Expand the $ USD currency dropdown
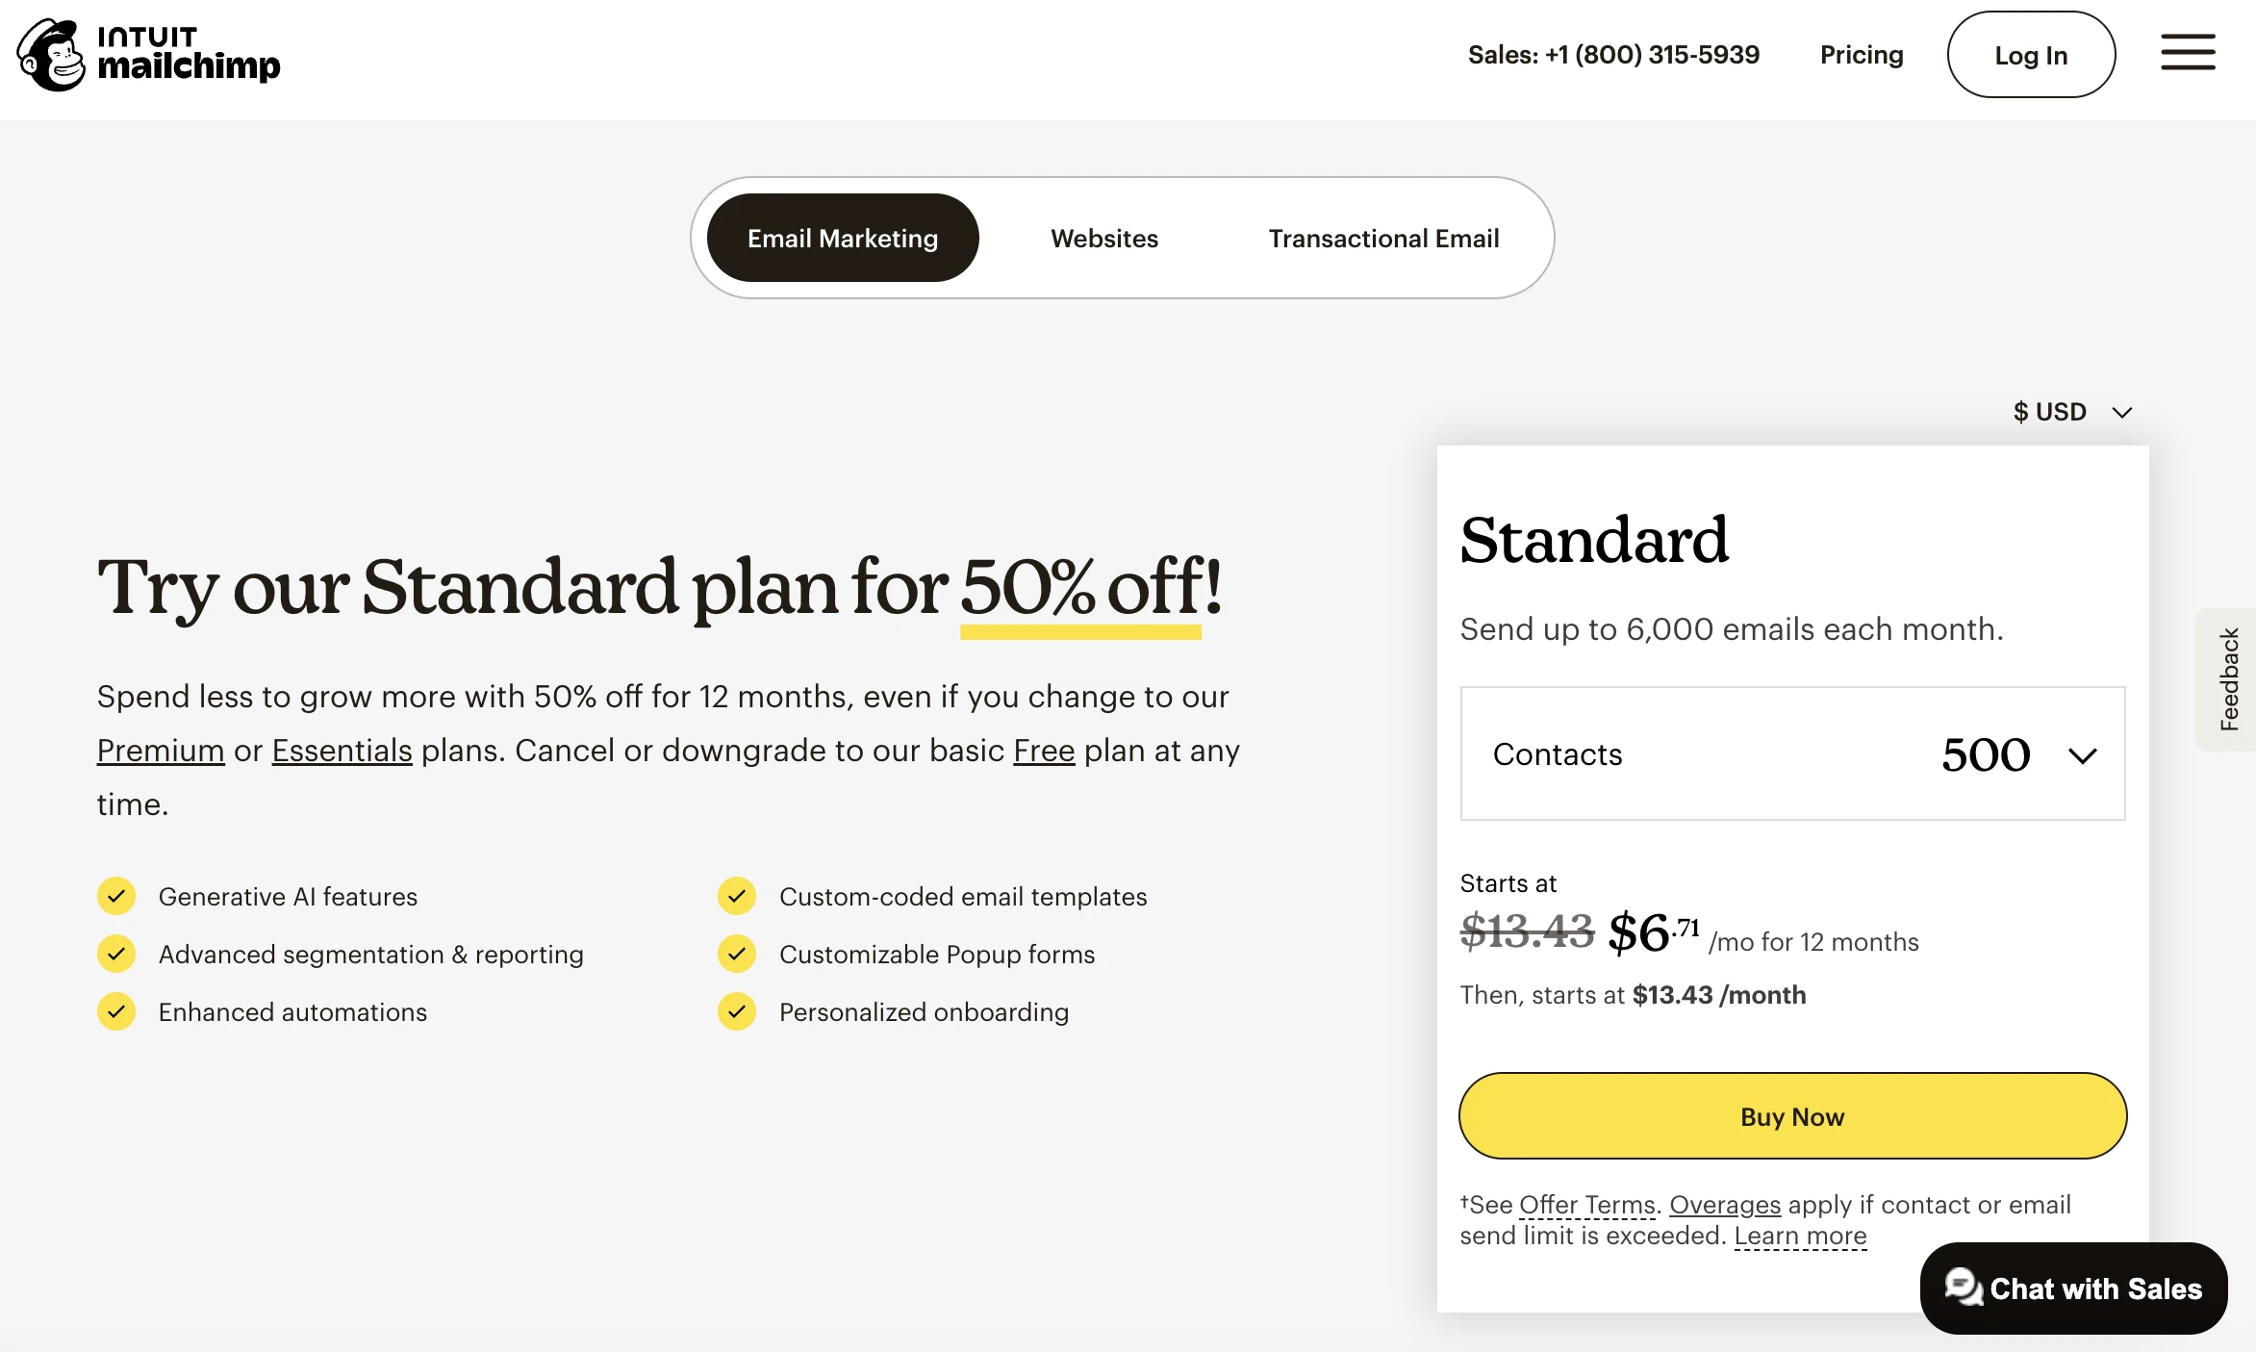This screenshot has height=1352, width=2256. click(2072, 412)
